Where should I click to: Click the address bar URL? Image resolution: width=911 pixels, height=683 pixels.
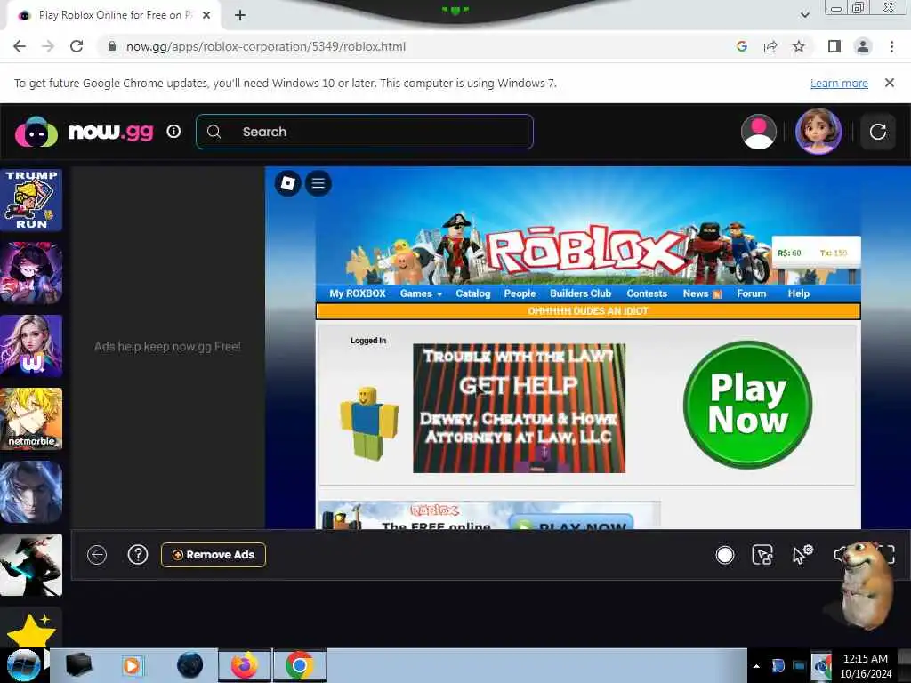266,46
